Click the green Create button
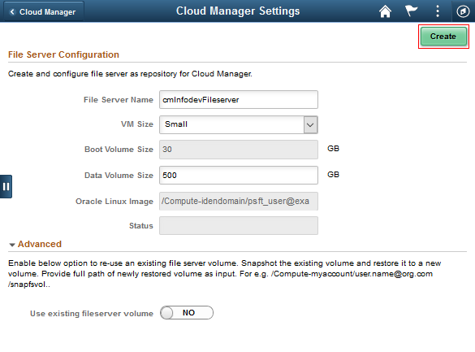 click(x=443, y=37)
